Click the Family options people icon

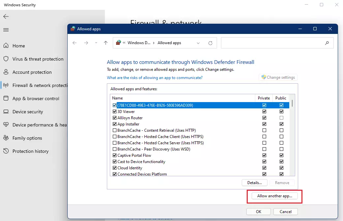(6, 138)
